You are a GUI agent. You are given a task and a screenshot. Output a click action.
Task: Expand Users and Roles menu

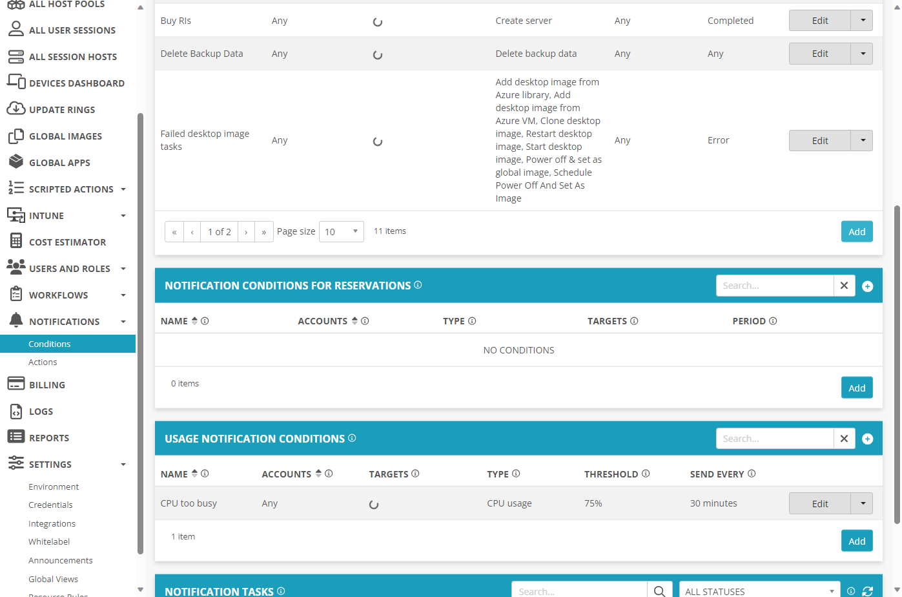(123, 269)
